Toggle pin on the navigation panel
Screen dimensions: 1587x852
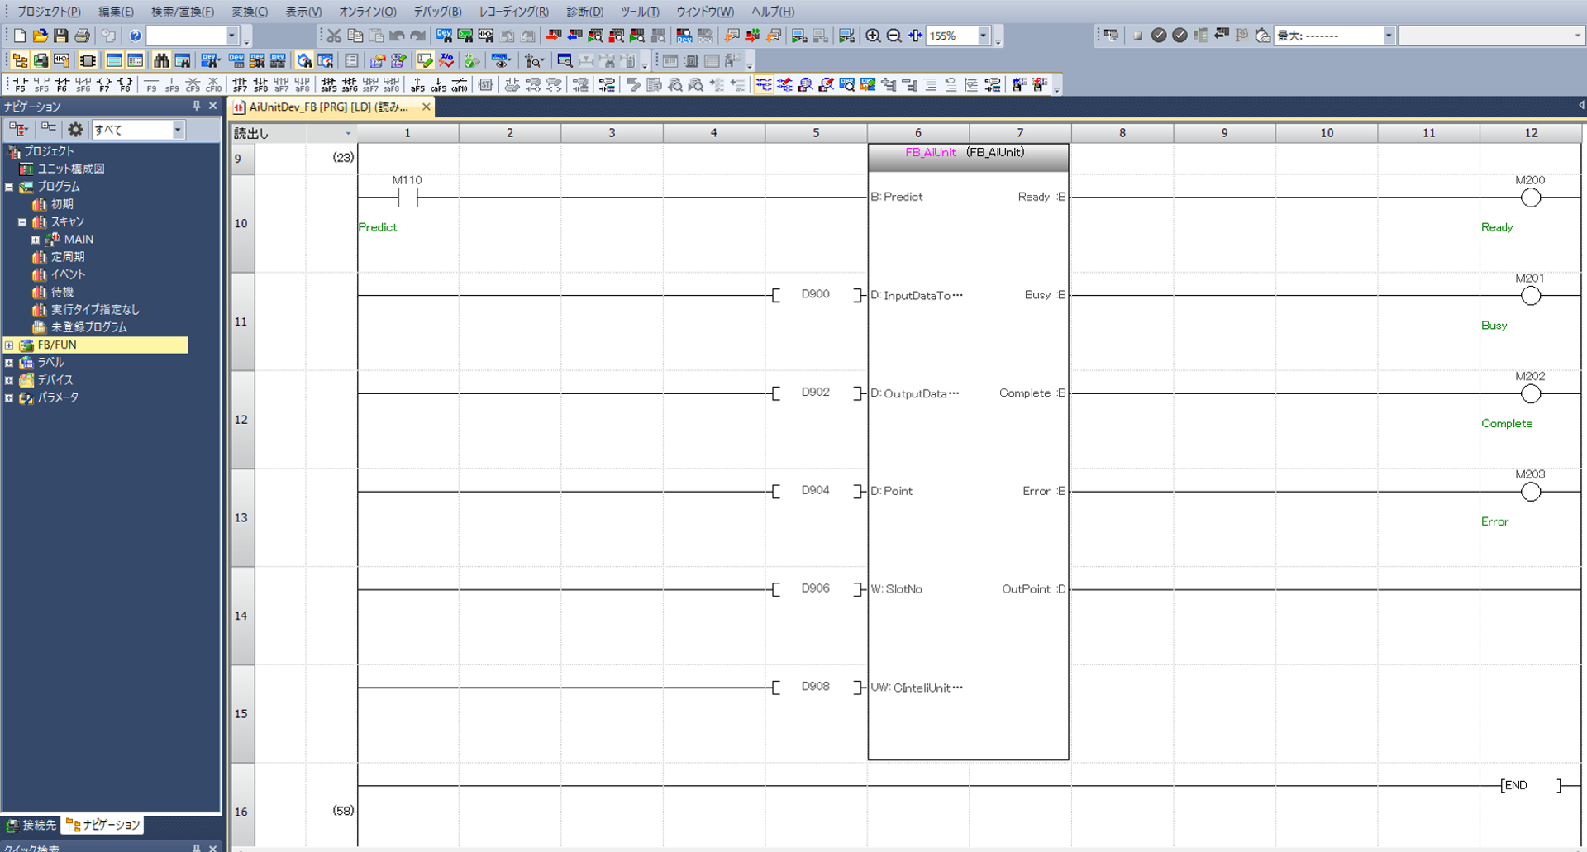coord(196,106)
